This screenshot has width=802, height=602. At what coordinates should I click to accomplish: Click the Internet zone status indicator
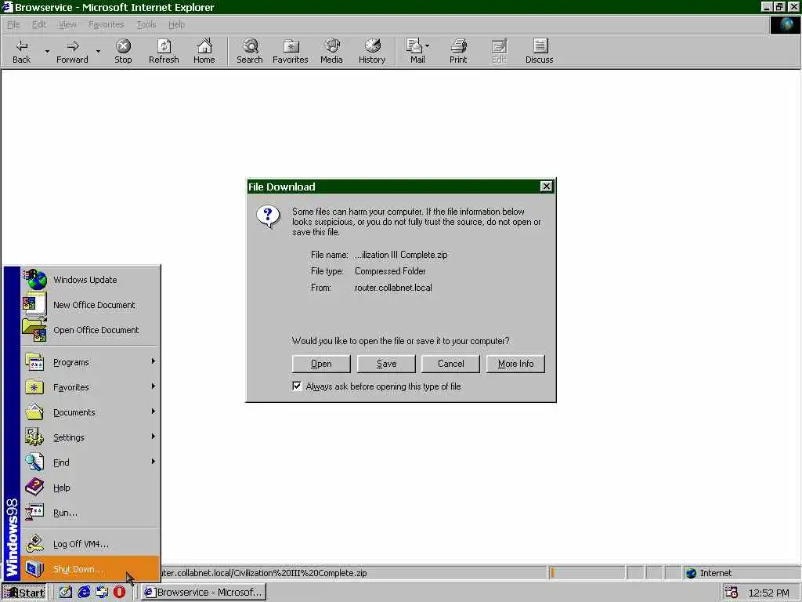click(x=741, y=573)
